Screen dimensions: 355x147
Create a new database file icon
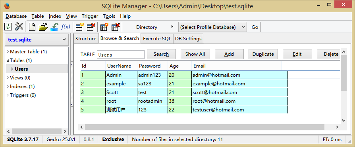click(x=32, y=27)
